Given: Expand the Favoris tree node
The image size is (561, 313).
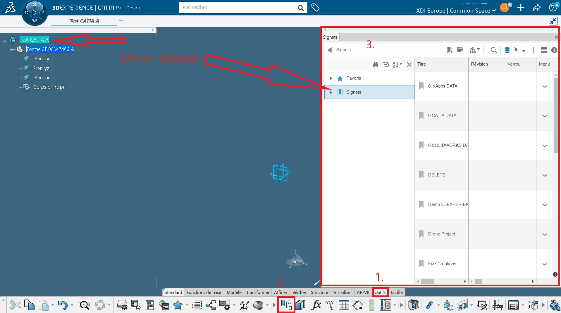Looking at the screenshot, I should coord(331,78).
